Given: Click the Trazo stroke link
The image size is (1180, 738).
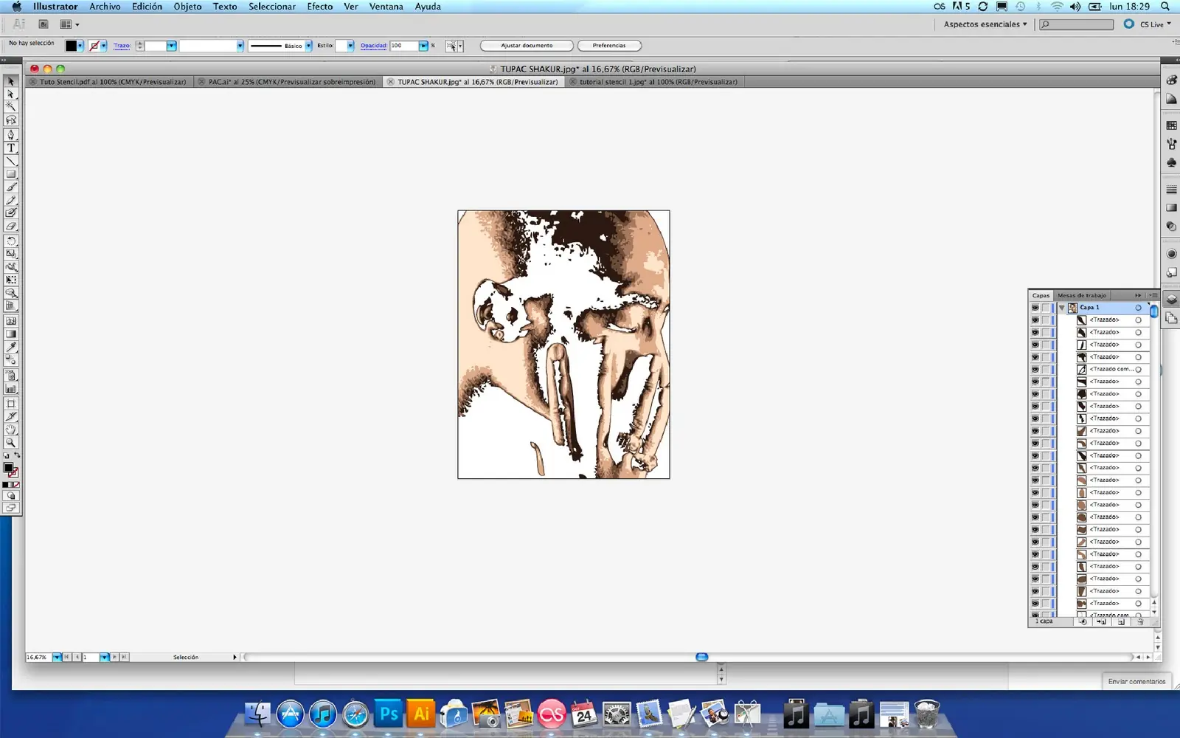Looking at the screenshot, I should (122, 46).
